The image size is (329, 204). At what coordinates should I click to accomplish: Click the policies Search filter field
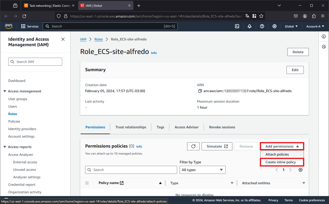click(x=131, y=170)
